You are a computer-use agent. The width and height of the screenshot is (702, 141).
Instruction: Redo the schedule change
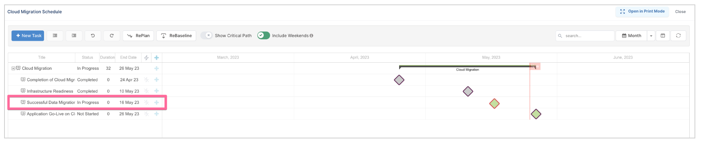112,36
